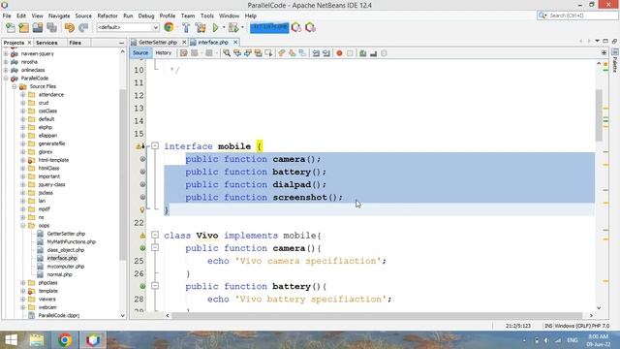This screenshot has height=349, width=620.
Task: Click the Clean and Build icon
Action: click(201, 28)
